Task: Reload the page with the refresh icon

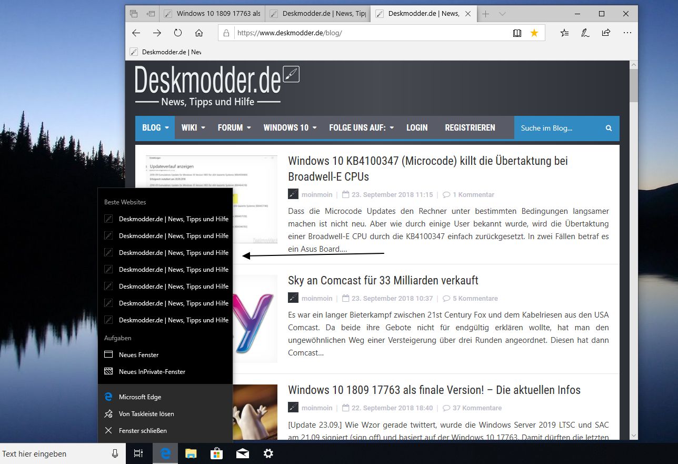Action: tap(178, 33)
